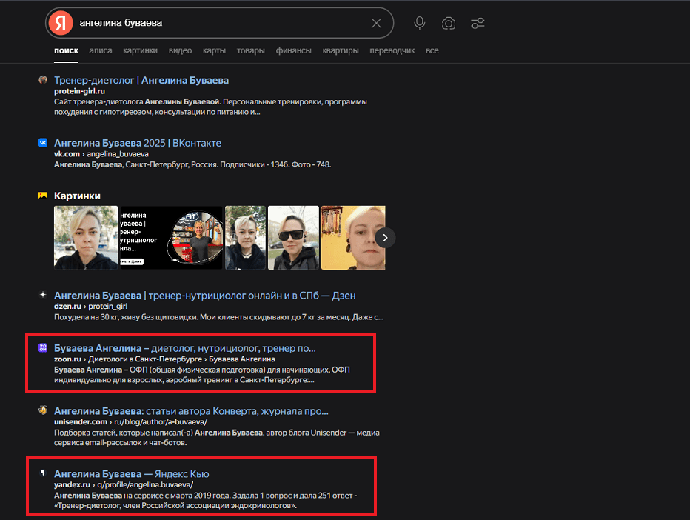This screenshot has height=520, width=690.
Task: Start voice search with microphone icon
Action: 420,23
